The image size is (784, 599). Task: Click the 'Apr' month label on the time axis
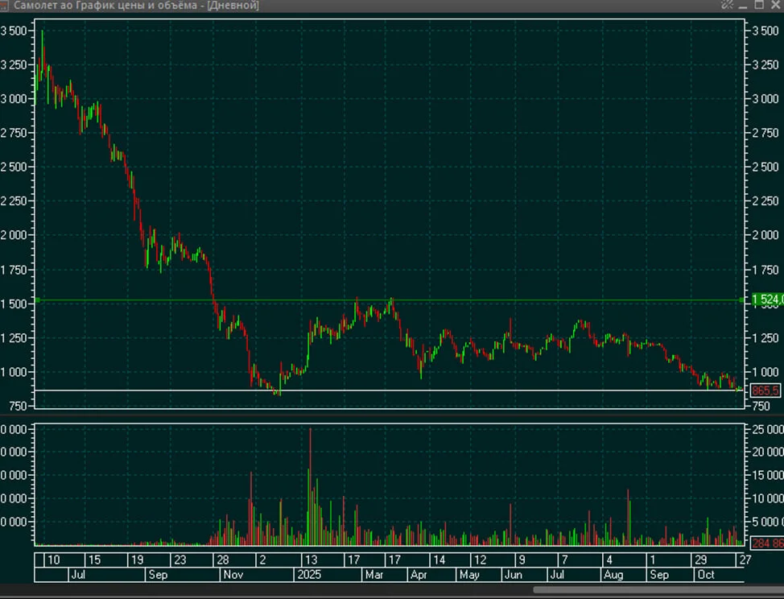(419, 575)
